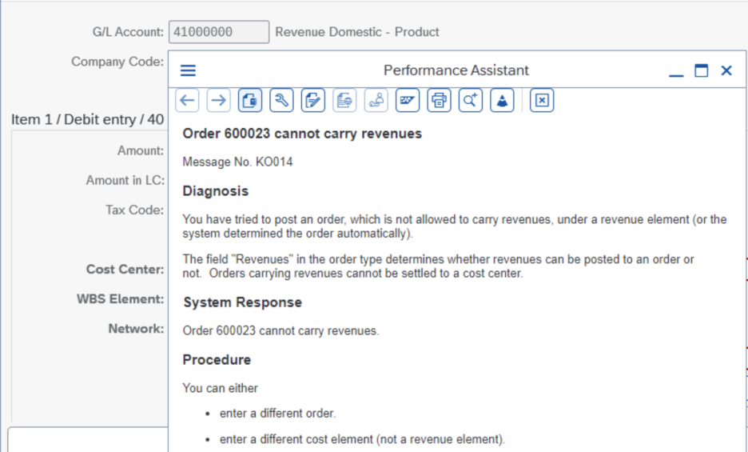Click the Forward arrow in help toolbar
The width and height of the screenshot is (748, 452).
click(x=218, y=100)
